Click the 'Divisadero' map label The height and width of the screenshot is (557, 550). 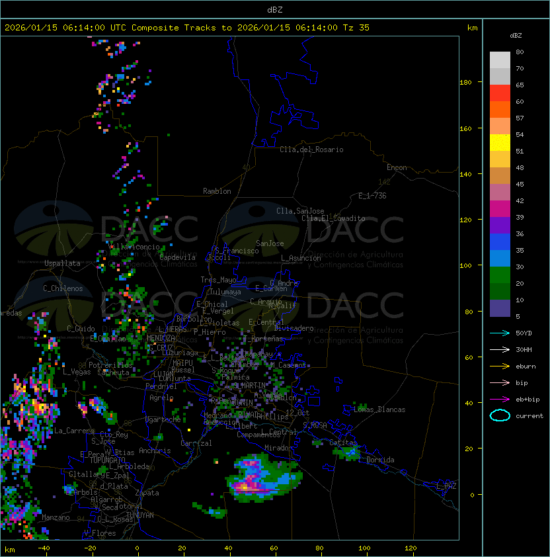coord(294,328)
